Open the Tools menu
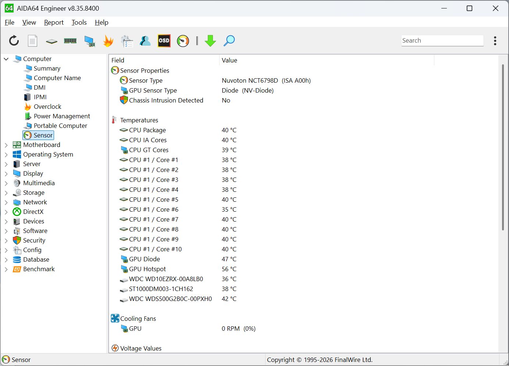The width and height of the screenshot is (509, 366). (x=79, y=22)
